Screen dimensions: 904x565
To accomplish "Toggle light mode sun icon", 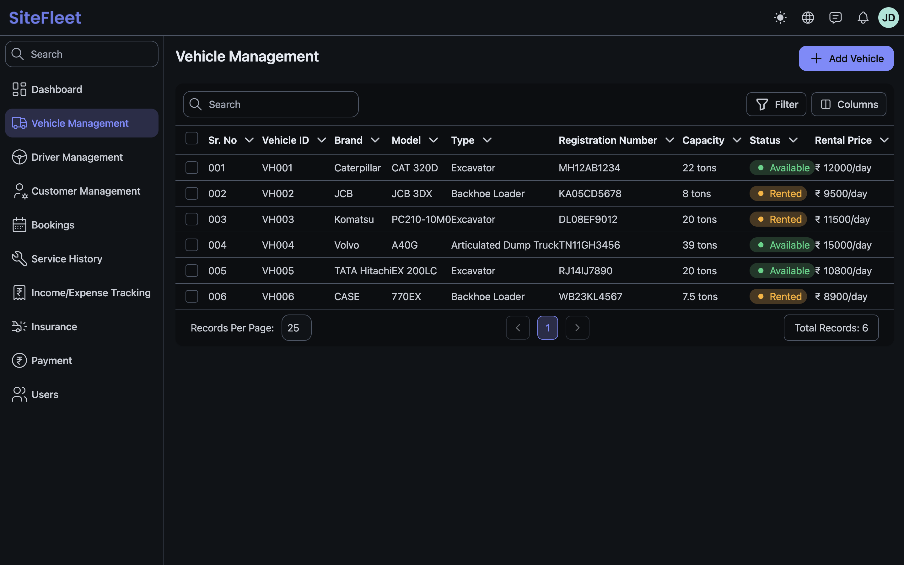I will pyautogui.click(x=780, y=18).
